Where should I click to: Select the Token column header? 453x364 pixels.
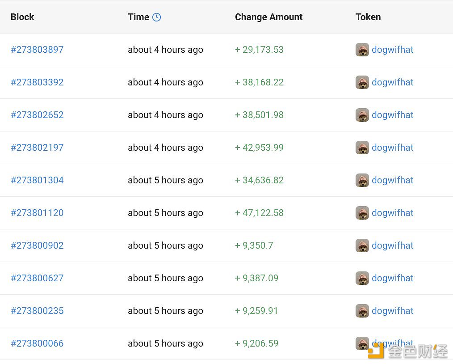368,17
